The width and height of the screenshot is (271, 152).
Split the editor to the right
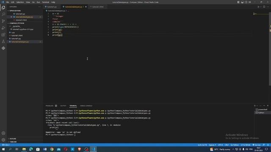point(264,7)
